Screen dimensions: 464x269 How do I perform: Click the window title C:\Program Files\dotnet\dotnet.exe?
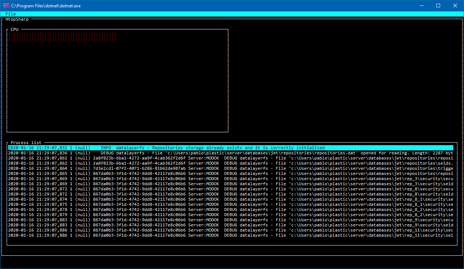click(x=46, y=6)
